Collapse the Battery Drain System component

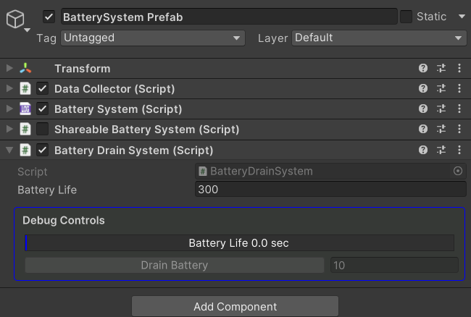click(9, 150)
